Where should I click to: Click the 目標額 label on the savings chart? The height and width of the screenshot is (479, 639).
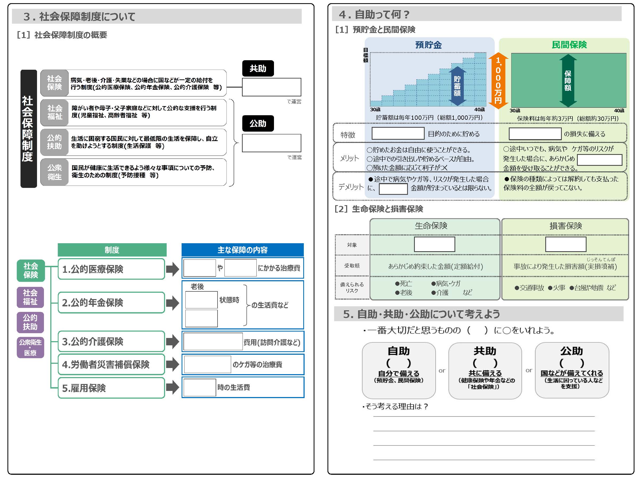(x=366, y=55)
